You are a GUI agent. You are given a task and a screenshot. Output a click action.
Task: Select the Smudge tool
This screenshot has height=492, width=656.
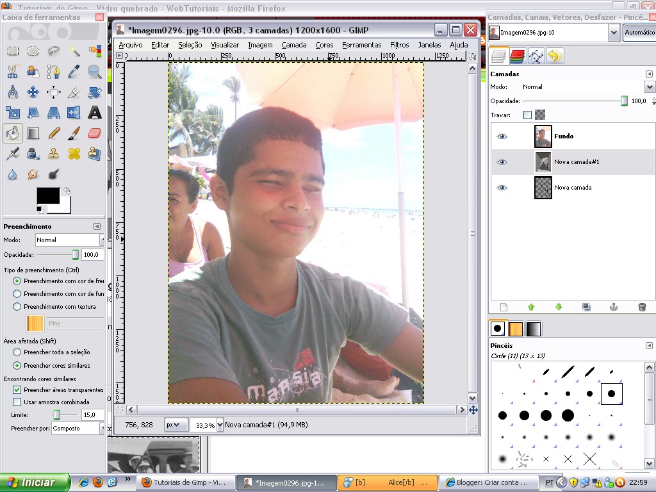click(x=33, y=174)
